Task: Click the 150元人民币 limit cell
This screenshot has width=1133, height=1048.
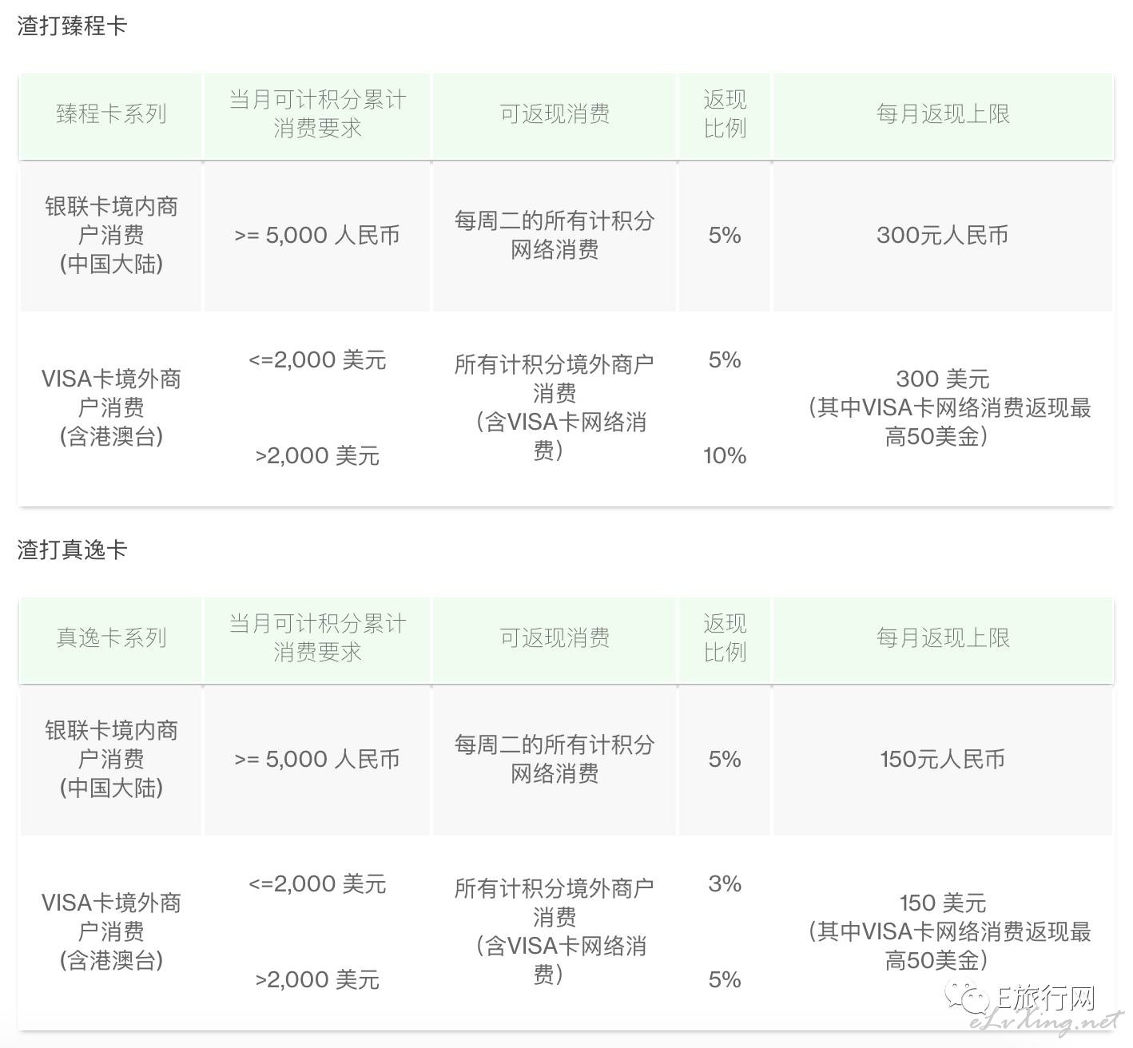Action: 943,760
